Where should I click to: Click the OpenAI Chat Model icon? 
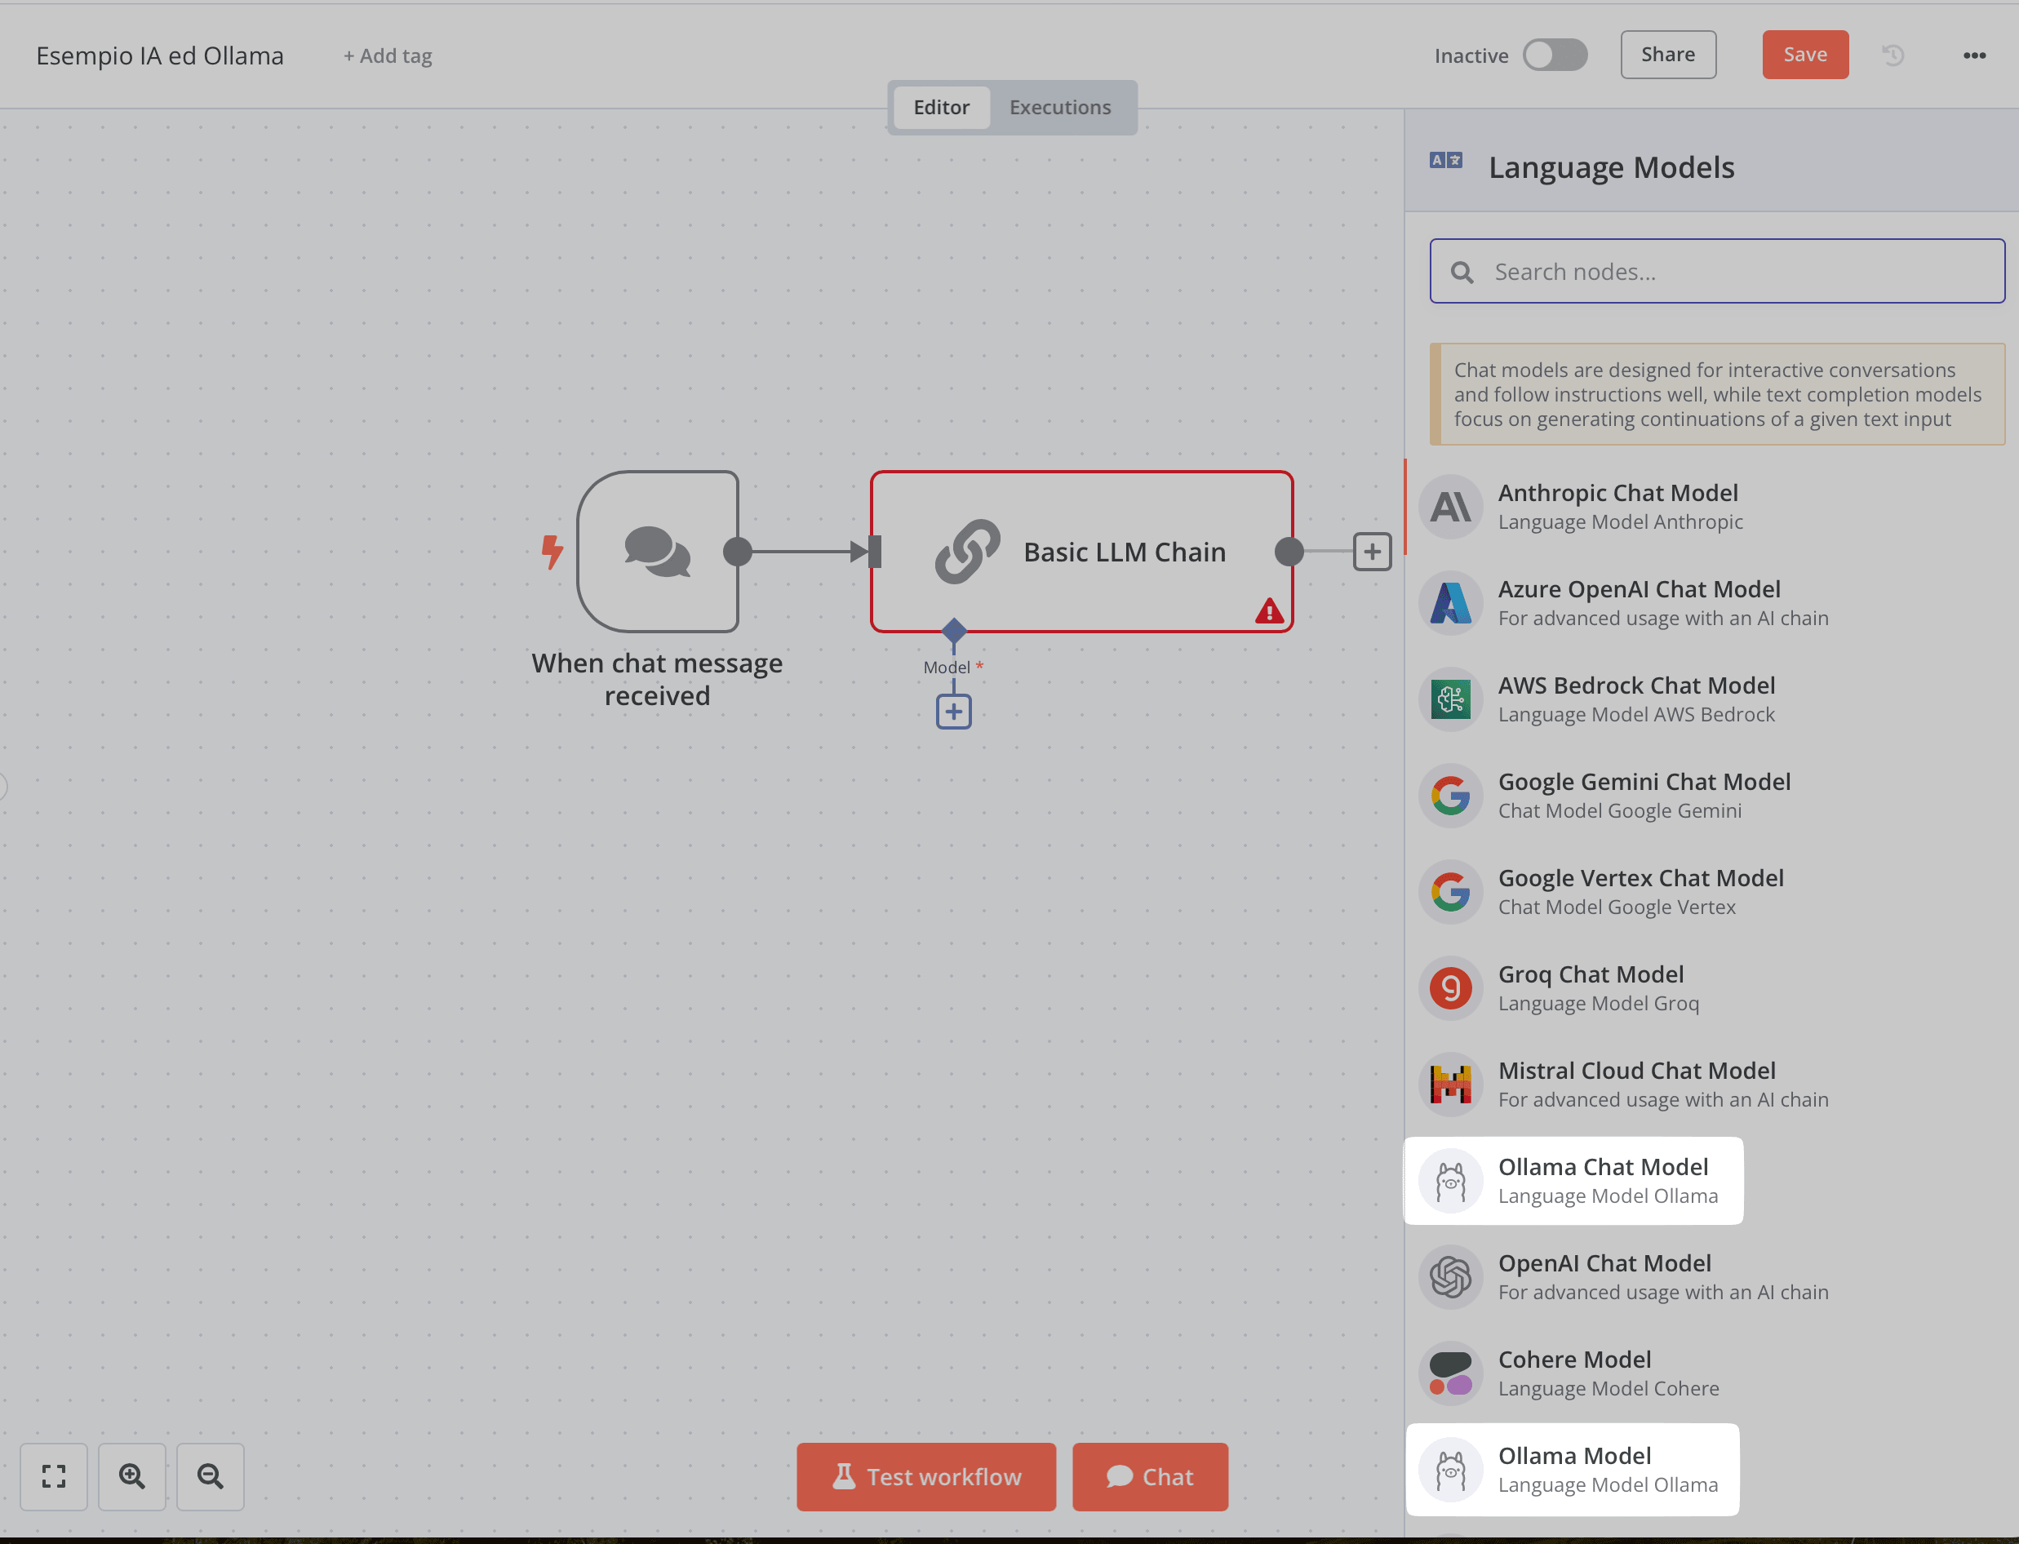[x=1450, y=1277]
